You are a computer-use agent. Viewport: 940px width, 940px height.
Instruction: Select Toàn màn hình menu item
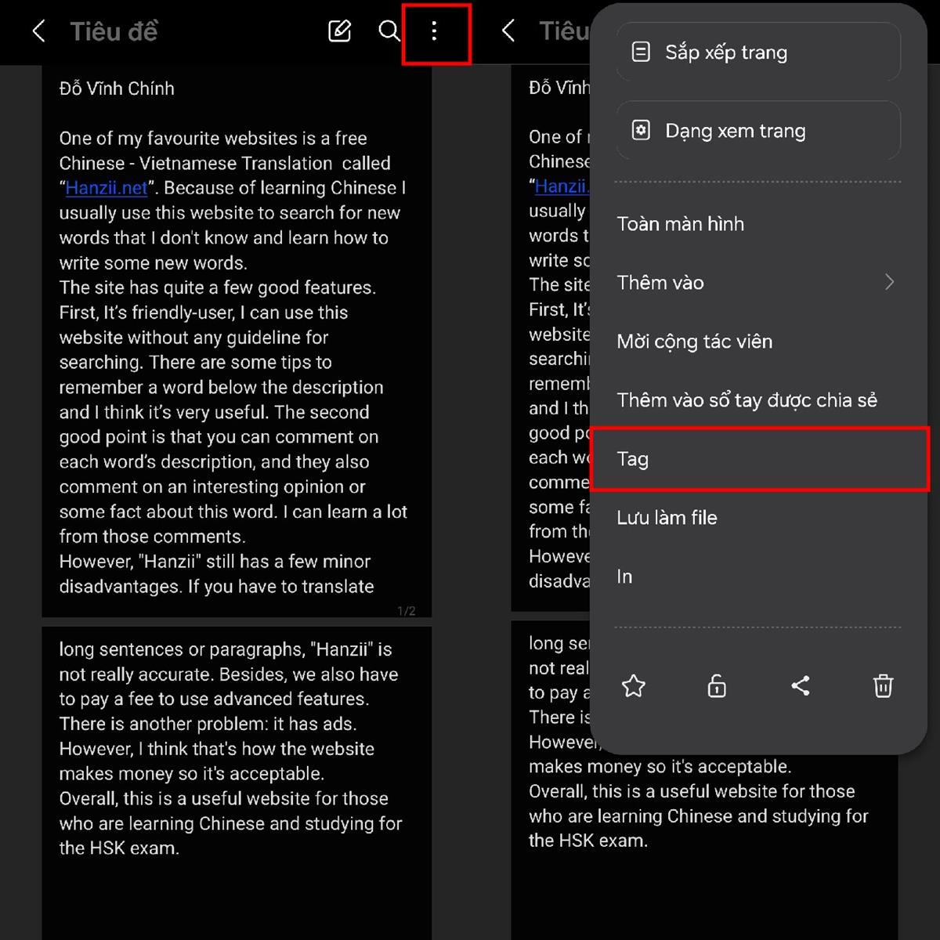click(758, 224)
